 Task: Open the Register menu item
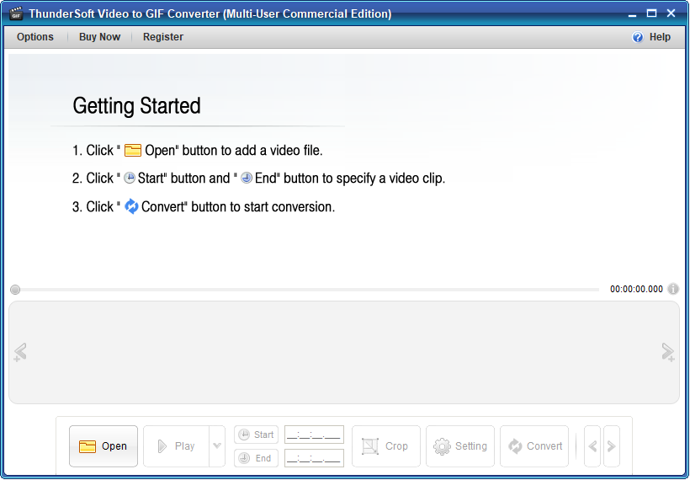pyautogui.click(x=162, y=37)
